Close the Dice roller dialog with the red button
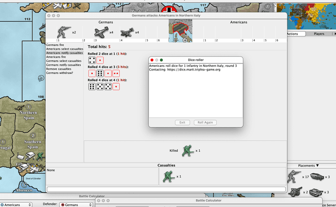 click(x=152, y=60)
